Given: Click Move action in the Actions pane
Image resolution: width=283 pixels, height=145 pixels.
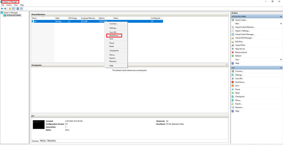Looking at the screenshot, I should tap(238, 100).
